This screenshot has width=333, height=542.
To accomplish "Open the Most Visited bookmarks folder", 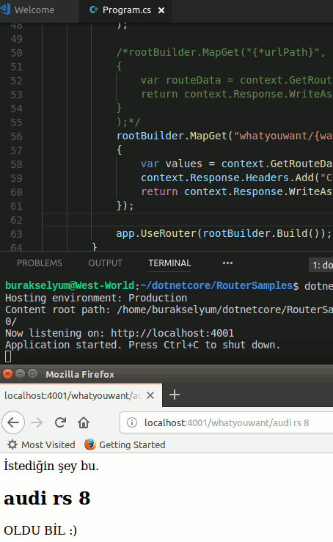I will coord(41,444).
